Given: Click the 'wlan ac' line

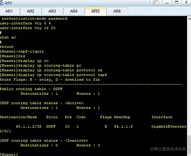Looking at the screenshot, I should [x=8, y=37].
